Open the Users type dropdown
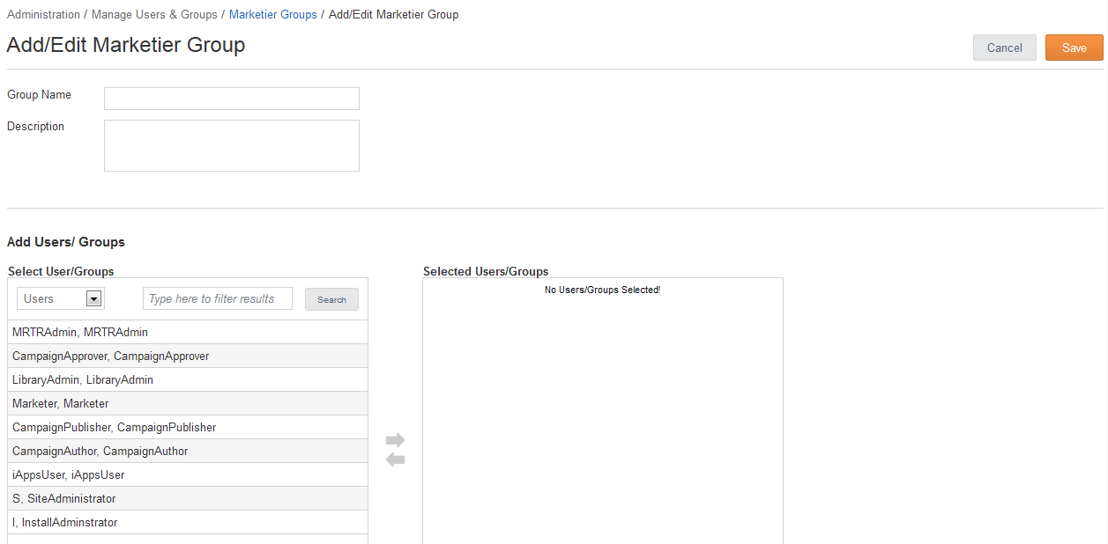This screenshot has width=1108, height=544. point(61,298)
